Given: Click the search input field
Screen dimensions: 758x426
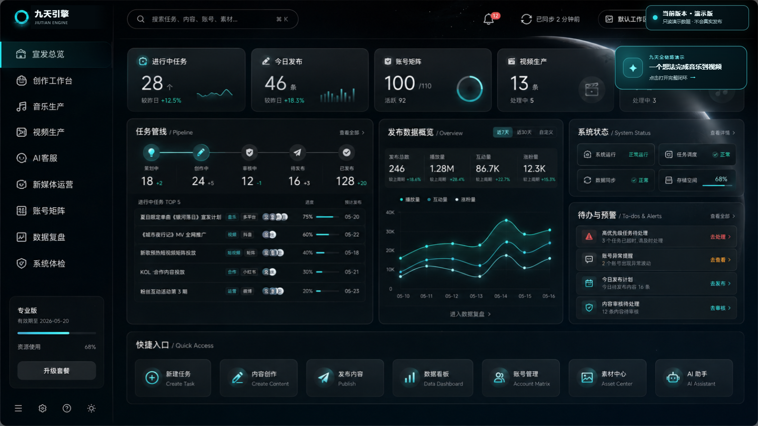Looking at the screenshot, I should (x=213, y=19).
